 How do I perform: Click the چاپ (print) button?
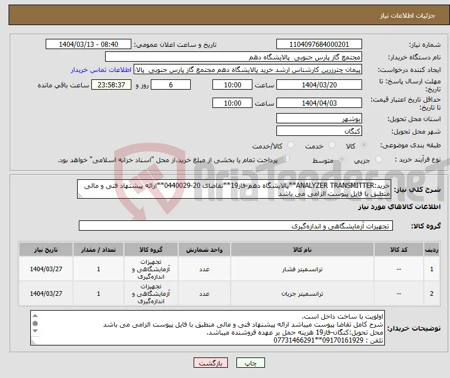[250, 363]
